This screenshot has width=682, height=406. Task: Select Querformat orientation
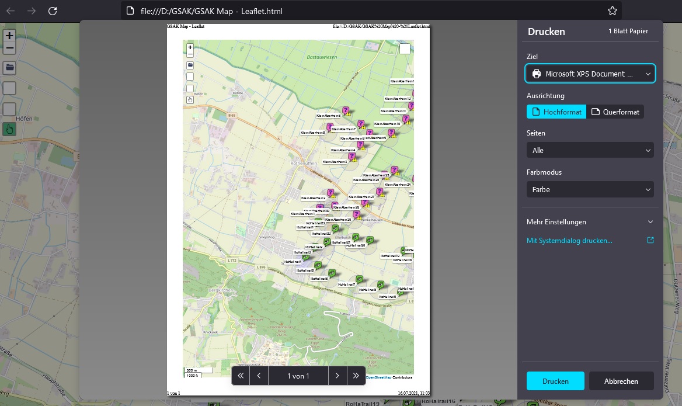[x=615, y=112]
